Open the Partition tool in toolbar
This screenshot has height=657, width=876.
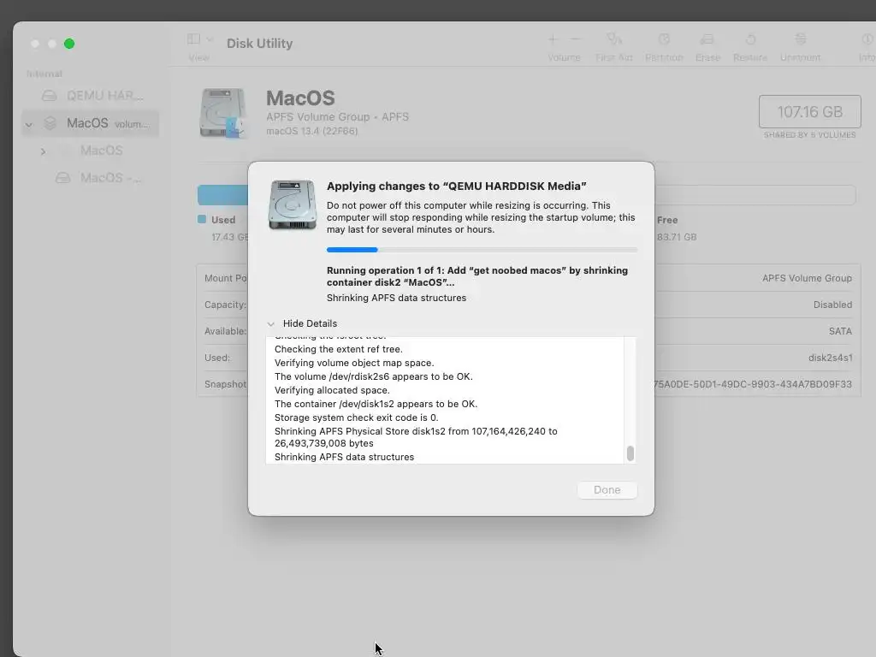tap(664, 38)
